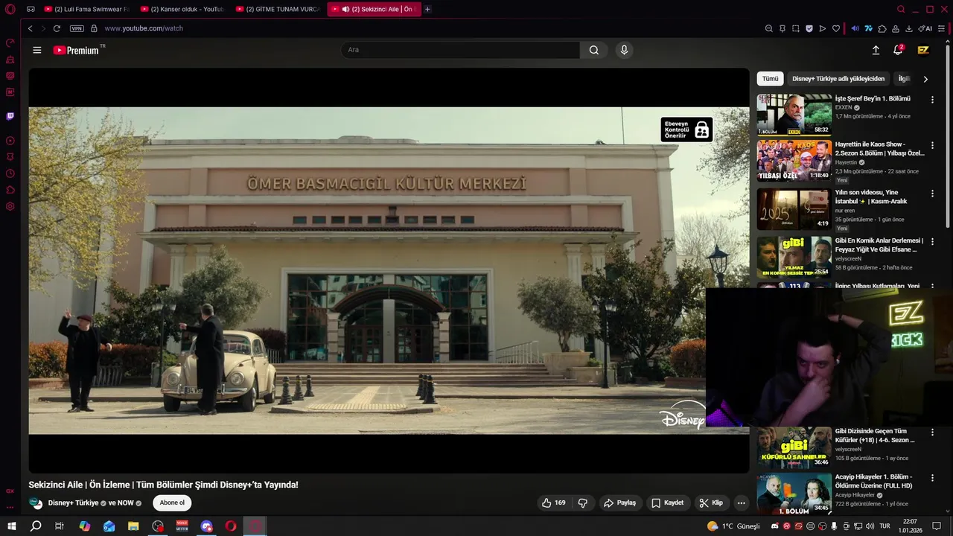This screenshot has height=536, width=953.
Task: Open Gibi Küfürlü Sahneler thumbnail
Action: pyautogui.click(x=794, y=447)
